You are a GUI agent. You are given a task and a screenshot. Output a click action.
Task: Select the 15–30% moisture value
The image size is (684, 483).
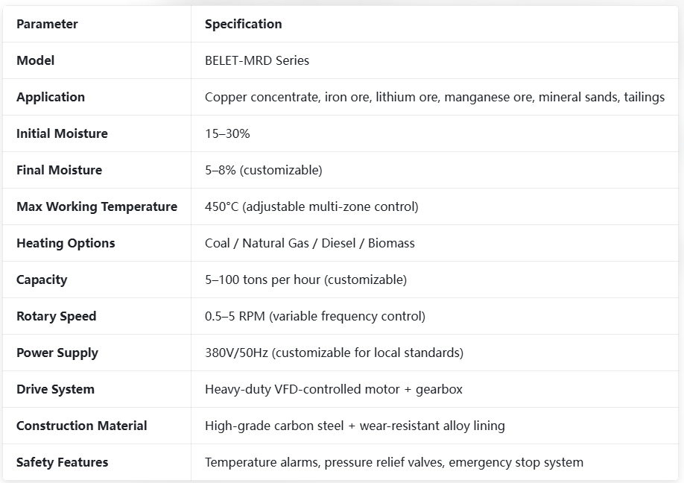[x=227, y=133]
